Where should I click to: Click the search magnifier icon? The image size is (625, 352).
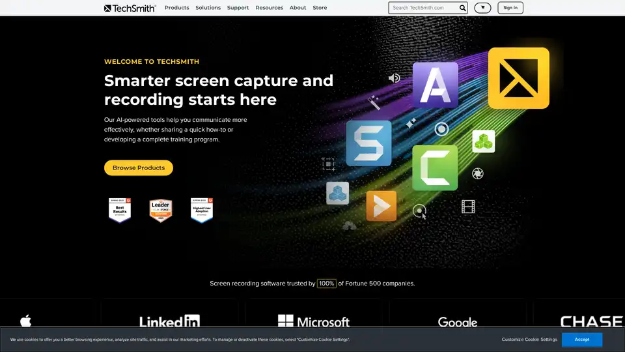click(x=462, y=8)
